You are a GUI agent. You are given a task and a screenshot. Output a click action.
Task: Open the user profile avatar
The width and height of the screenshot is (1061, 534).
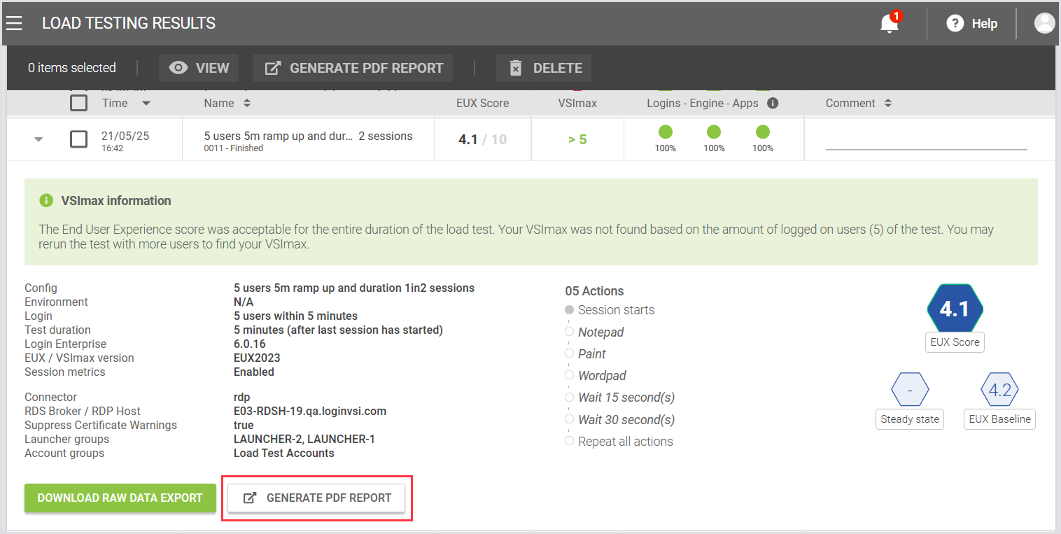click(x=1044, y=23)
